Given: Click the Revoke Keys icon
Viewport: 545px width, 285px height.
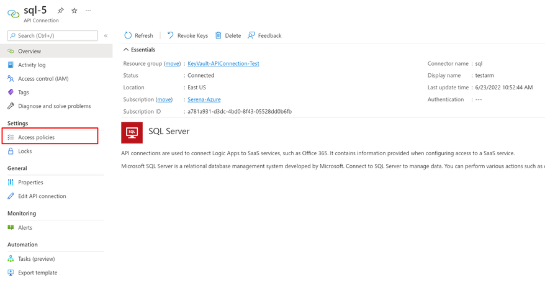Looking at the screenshot, I should tap(170, 35).
